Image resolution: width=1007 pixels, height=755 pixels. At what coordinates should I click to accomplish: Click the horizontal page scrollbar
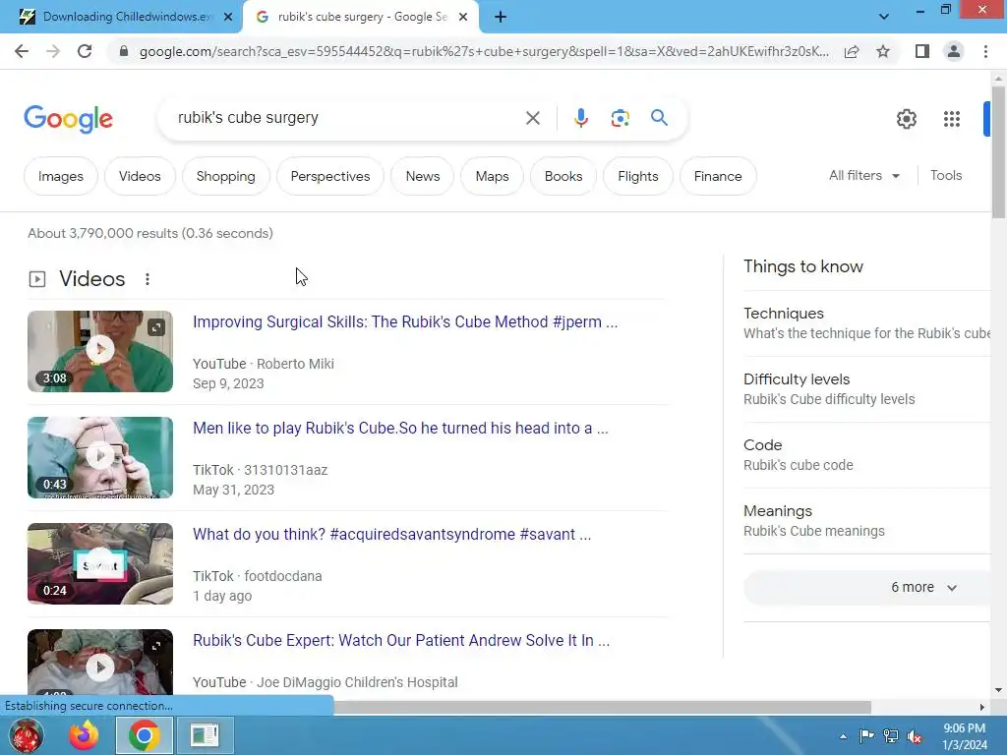pyautogui.click(x=602, y=707)
